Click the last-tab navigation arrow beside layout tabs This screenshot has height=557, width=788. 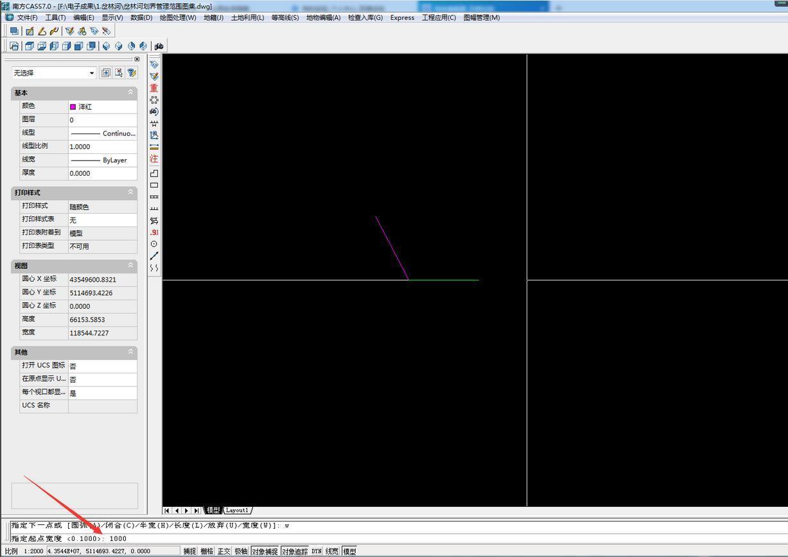(197, 511)
